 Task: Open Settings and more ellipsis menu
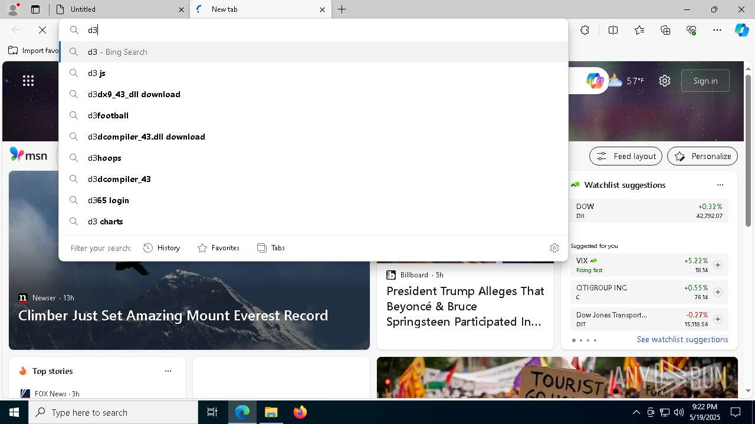(x=717, y=30)
